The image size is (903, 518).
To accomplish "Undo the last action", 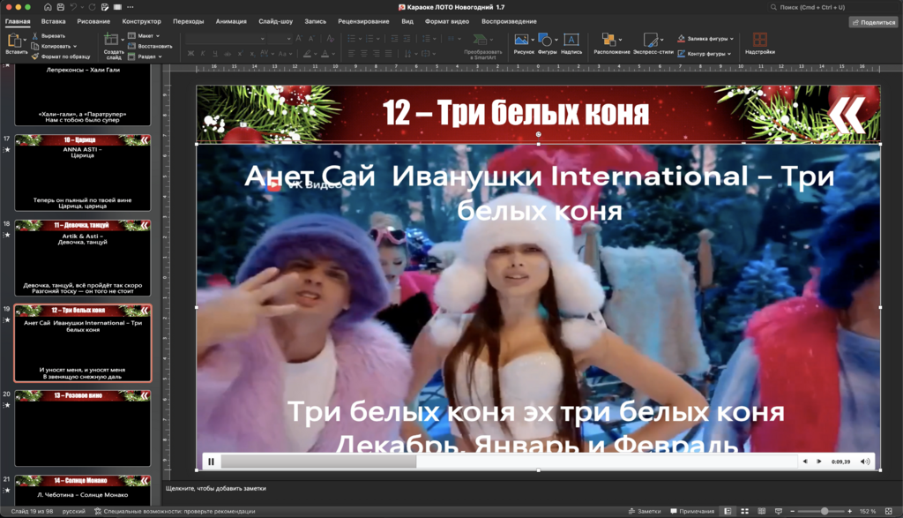I will [74, 7].
